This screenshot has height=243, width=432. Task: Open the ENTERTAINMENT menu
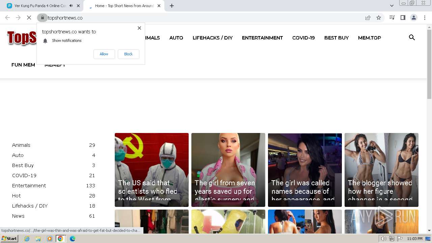coord(262,38)
